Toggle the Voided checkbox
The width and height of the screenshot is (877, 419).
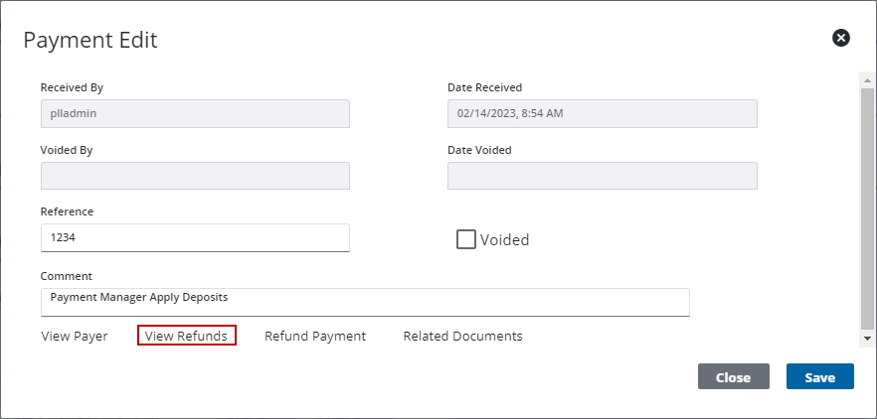465,239
